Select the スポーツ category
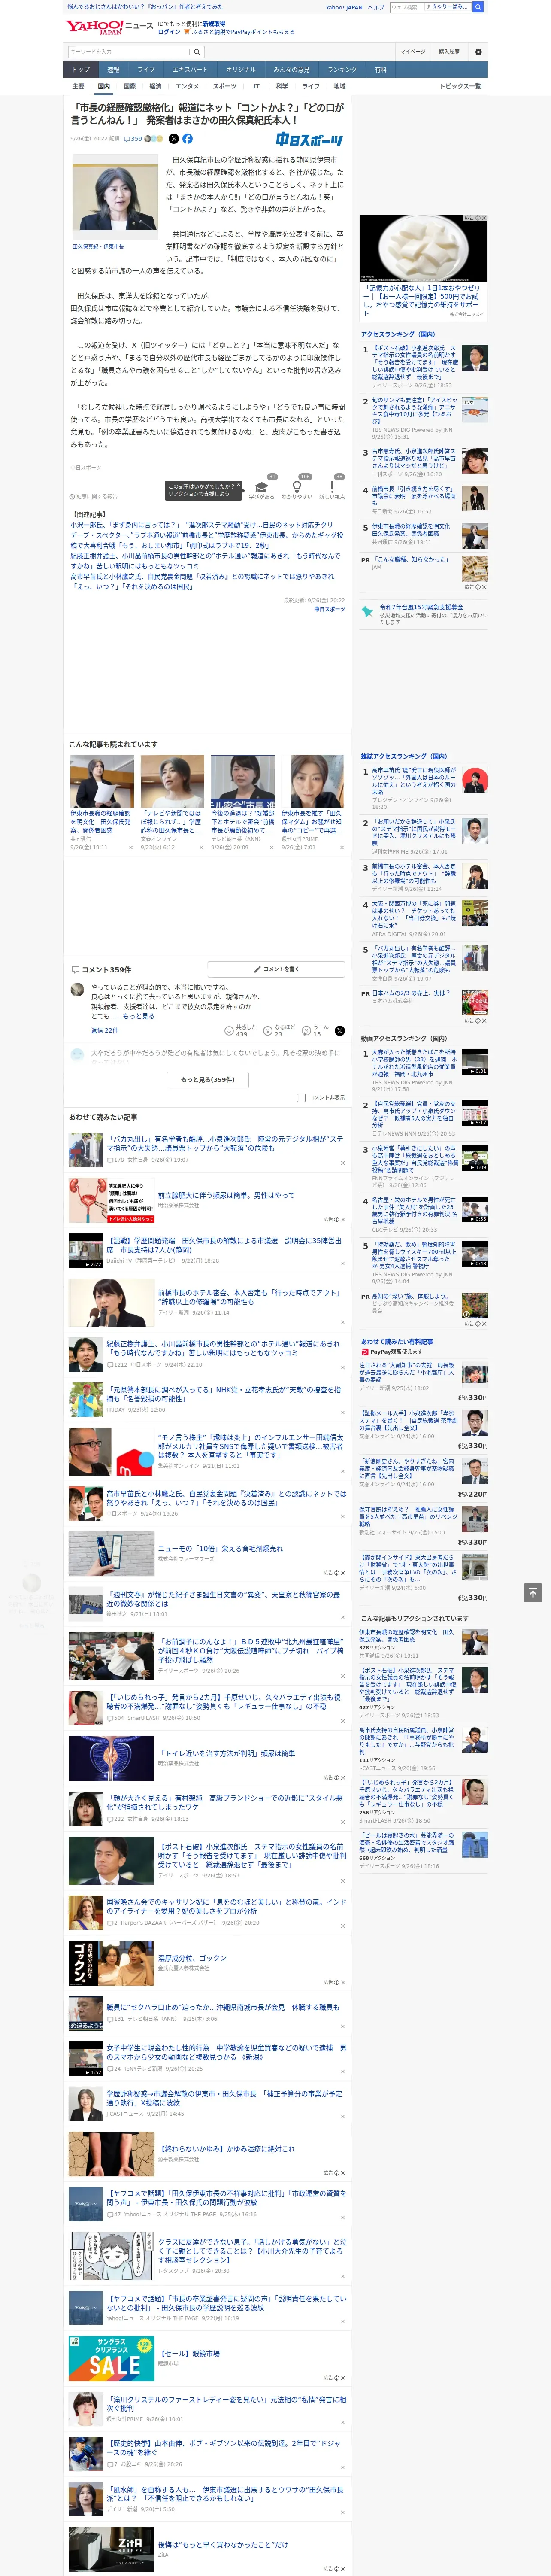Screen dimensions: 551x2576 [225, 86]
